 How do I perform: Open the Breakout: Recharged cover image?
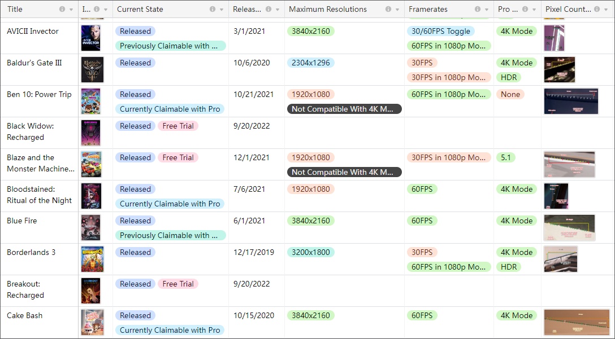coord(90,291)
